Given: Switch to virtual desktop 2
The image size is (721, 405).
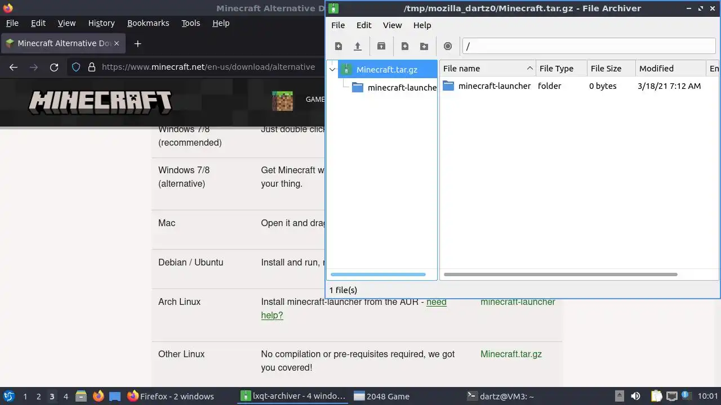Looking at the screenshot, I should pos(38,396).
